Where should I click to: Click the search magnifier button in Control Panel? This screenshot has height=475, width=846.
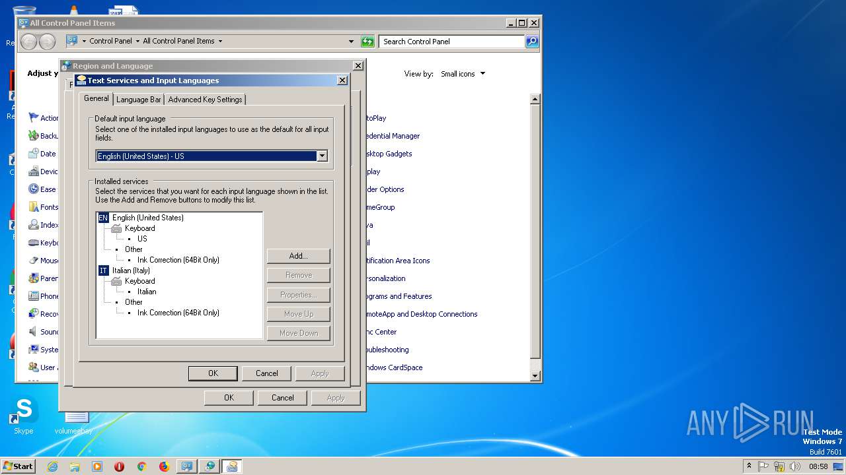click(531, 42)
